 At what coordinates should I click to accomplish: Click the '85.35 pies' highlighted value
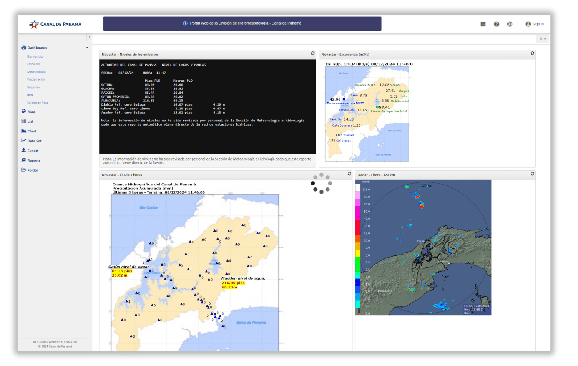[x=122, y=271]
